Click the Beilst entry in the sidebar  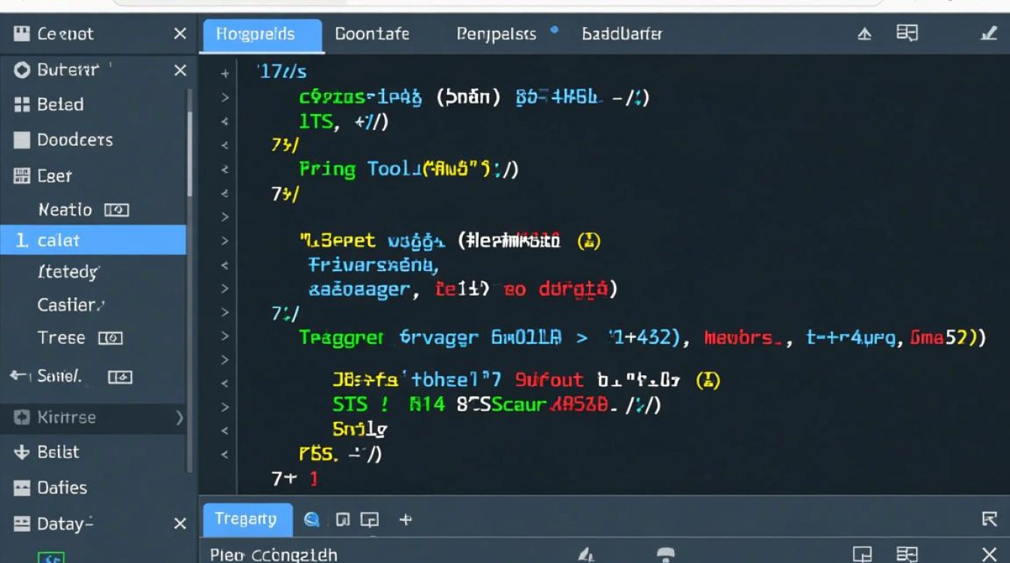(x=56, y=452)
